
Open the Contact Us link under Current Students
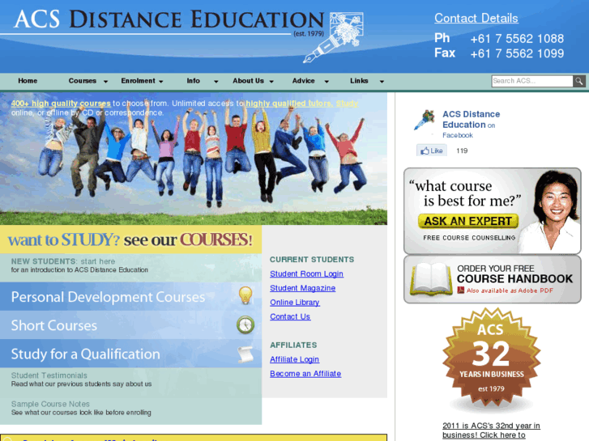(x=290, y=316)
